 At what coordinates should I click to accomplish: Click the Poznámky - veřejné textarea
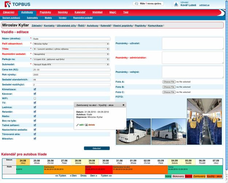(x=193, y=72)
